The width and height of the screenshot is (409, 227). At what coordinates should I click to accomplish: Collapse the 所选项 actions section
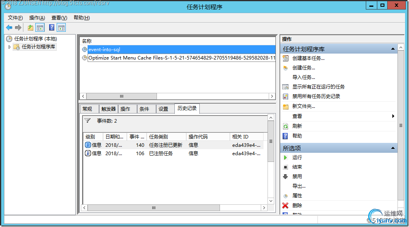(x=393, y=148)
